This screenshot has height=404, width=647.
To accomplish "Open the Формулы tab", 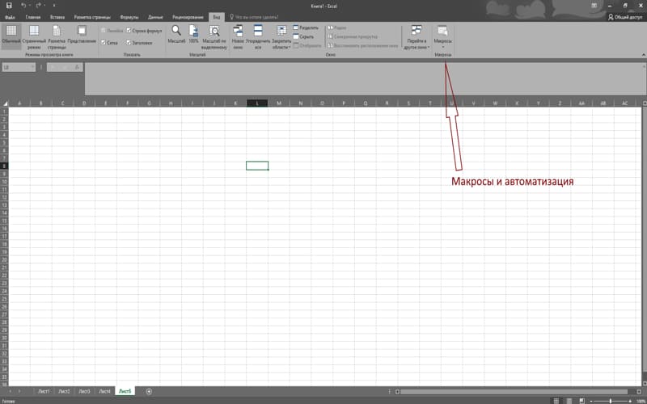I will 129,17.
